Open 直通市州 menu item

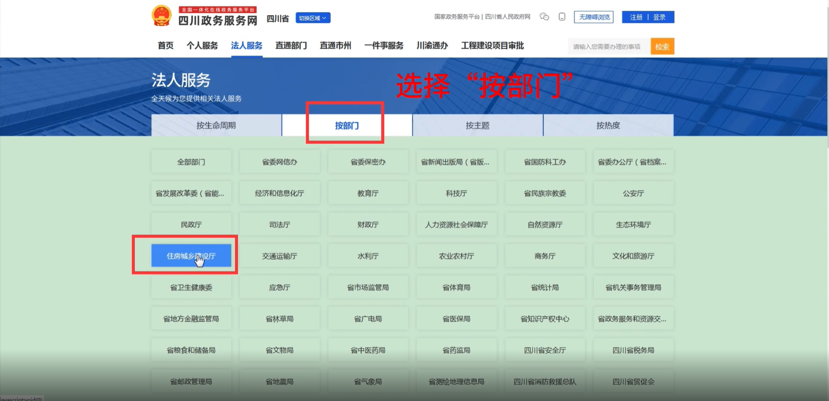click(335, 46)
